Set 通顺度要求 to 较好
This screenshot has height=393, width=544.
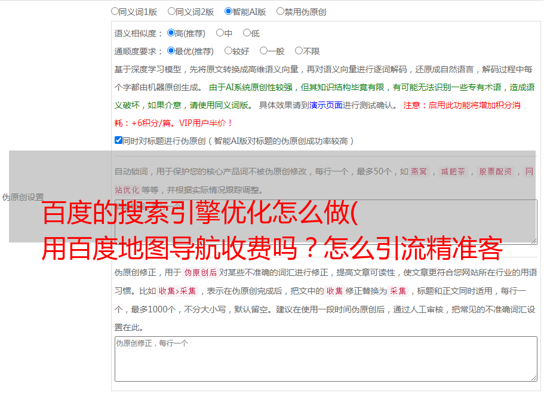[x=228, y=51]
